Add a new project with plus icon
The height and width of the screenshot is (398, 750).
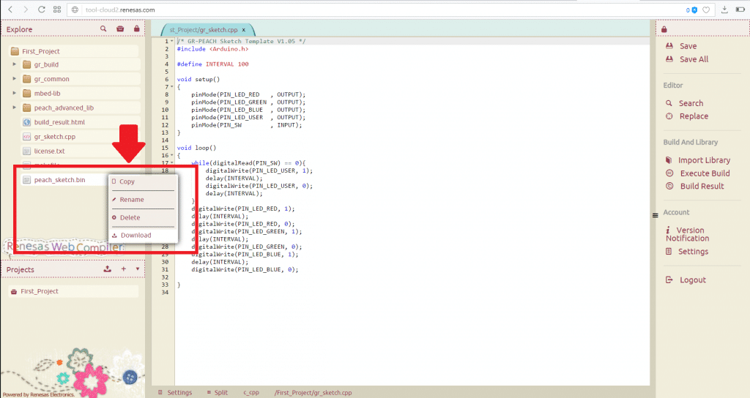(x=124, y=269)
